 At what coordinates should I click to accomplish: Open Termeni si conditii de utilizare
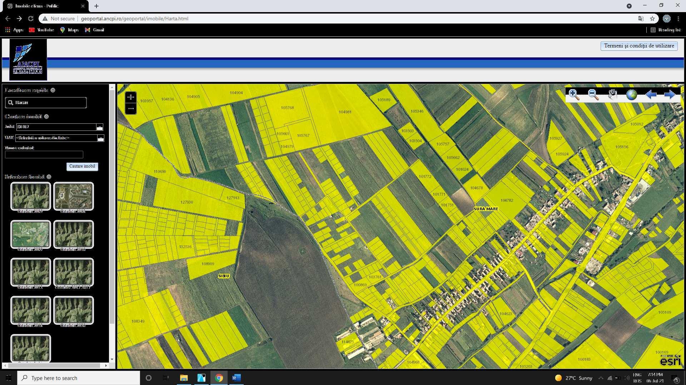(x=639, y=46)
